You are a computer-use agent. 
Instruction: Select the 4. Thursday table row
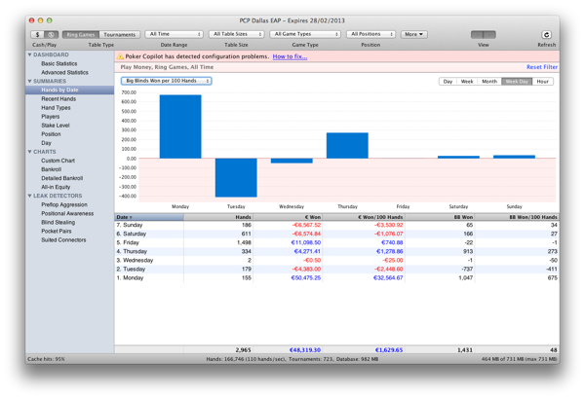(336, 251)
